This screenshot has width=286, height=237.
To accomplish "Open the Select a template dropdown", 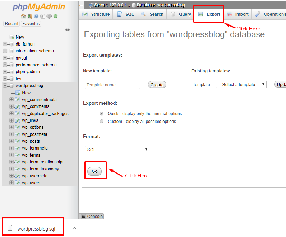I will coord(241,85).
